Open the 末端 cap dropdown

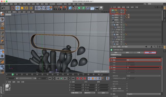[144, 68]
